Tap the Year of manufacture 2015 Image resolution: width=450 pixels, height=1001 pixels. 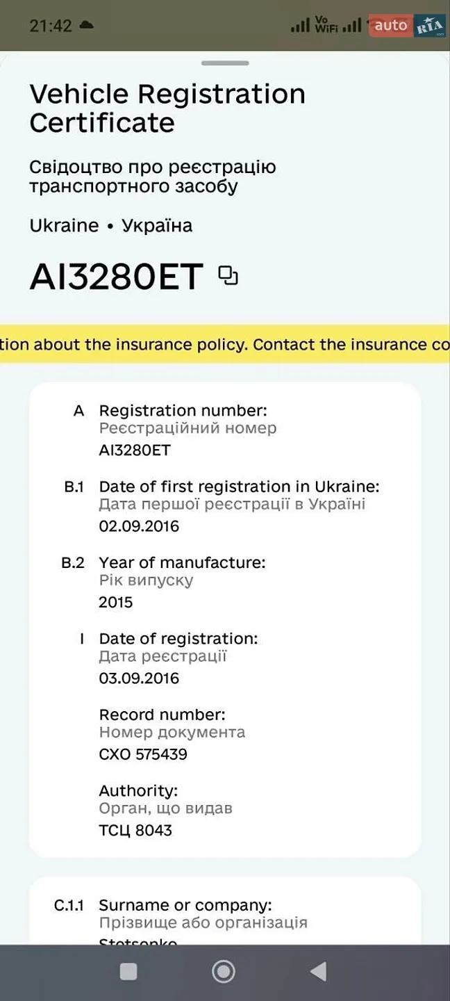tap(116, 602)
